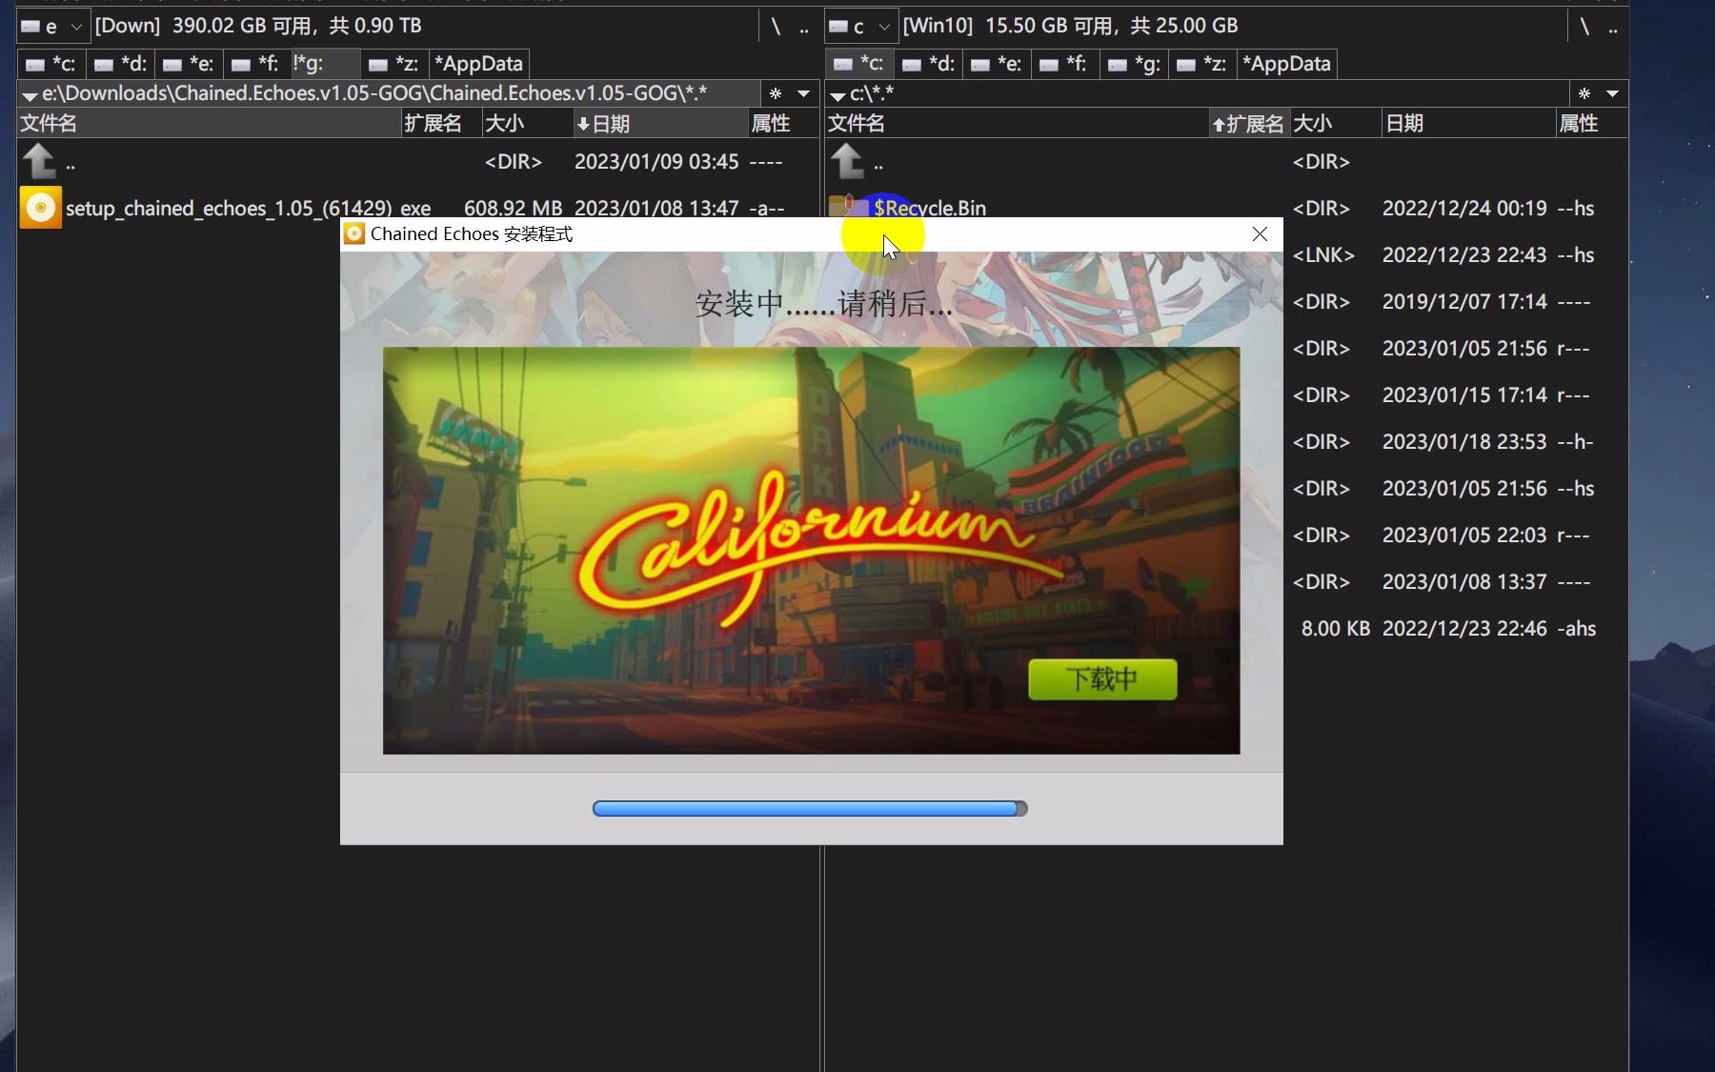Click the Californium promotional banner image
The width and height of the screenshot is (1715, 1072).
pyautogui.click(x=811, y=551)
